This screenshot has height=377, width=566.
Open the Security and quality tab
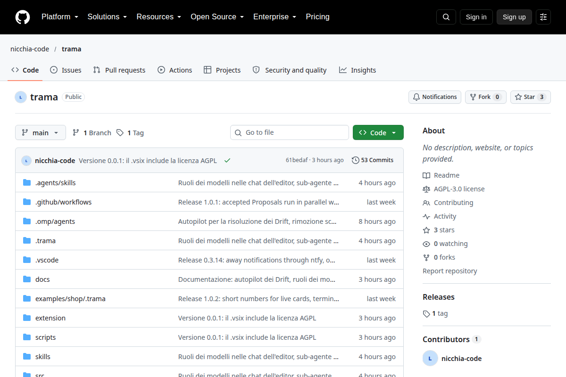(290, 70)
